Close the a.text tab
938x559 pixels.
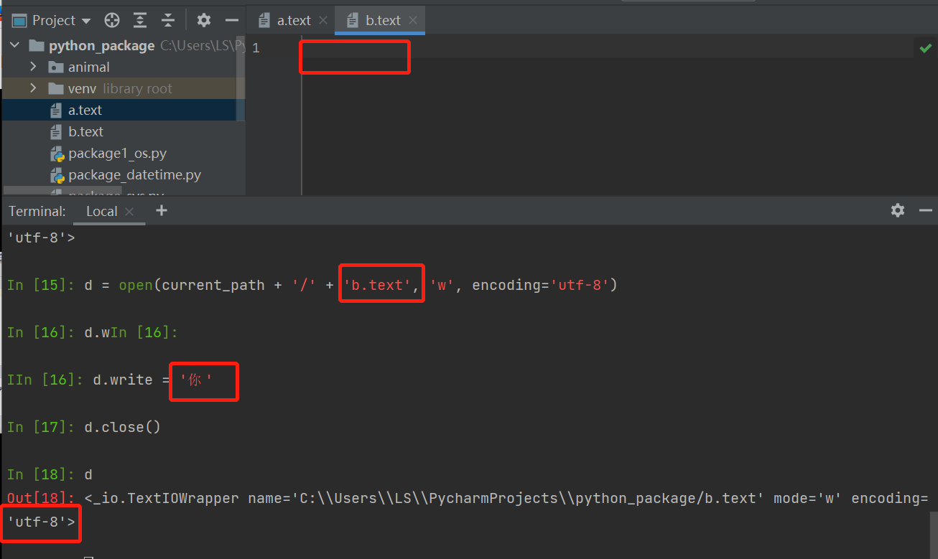click(x=323, y=20)
